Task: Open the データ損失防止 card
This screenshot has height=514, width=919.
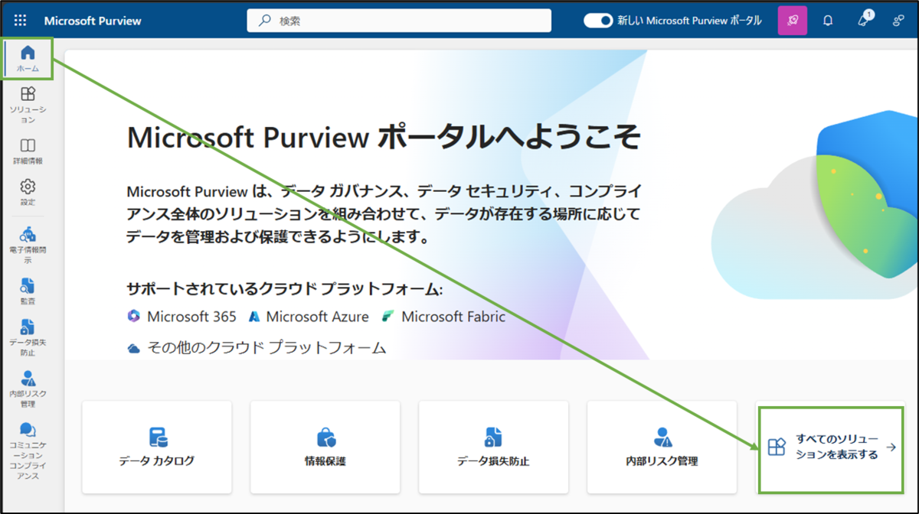Action: pos(493,447)
